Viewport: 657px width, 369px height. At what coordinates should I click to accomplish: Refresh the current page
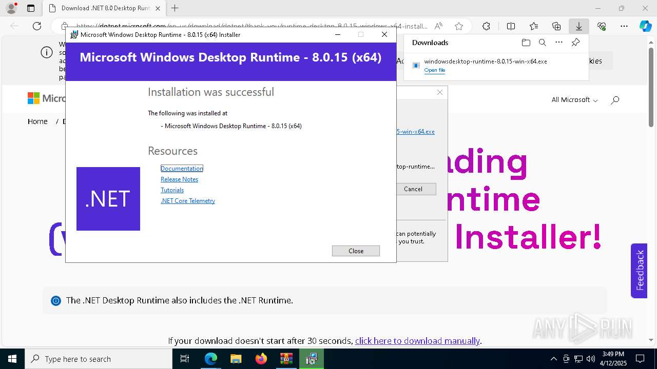coord(37,26)
